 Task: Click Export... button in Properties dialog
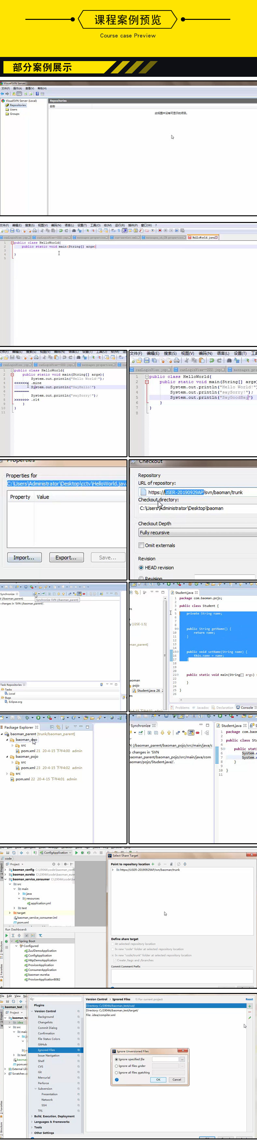pyautogui.click(x=66, y=557)
